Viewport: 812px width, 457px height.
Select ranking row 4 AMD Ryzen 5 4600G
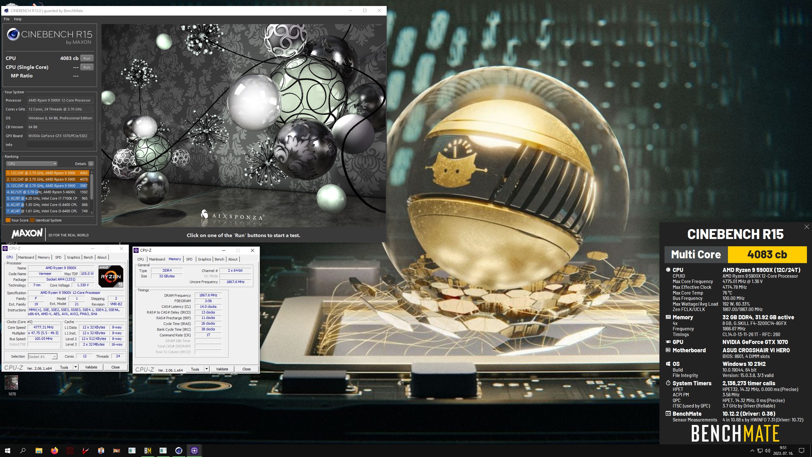coord(47,192)
